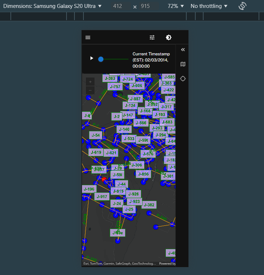Select junction label J-2

[x=117, y=116]
